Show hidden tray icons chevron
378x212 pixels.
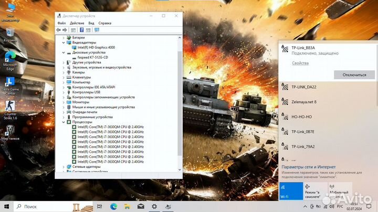click(x=305, y=206)
